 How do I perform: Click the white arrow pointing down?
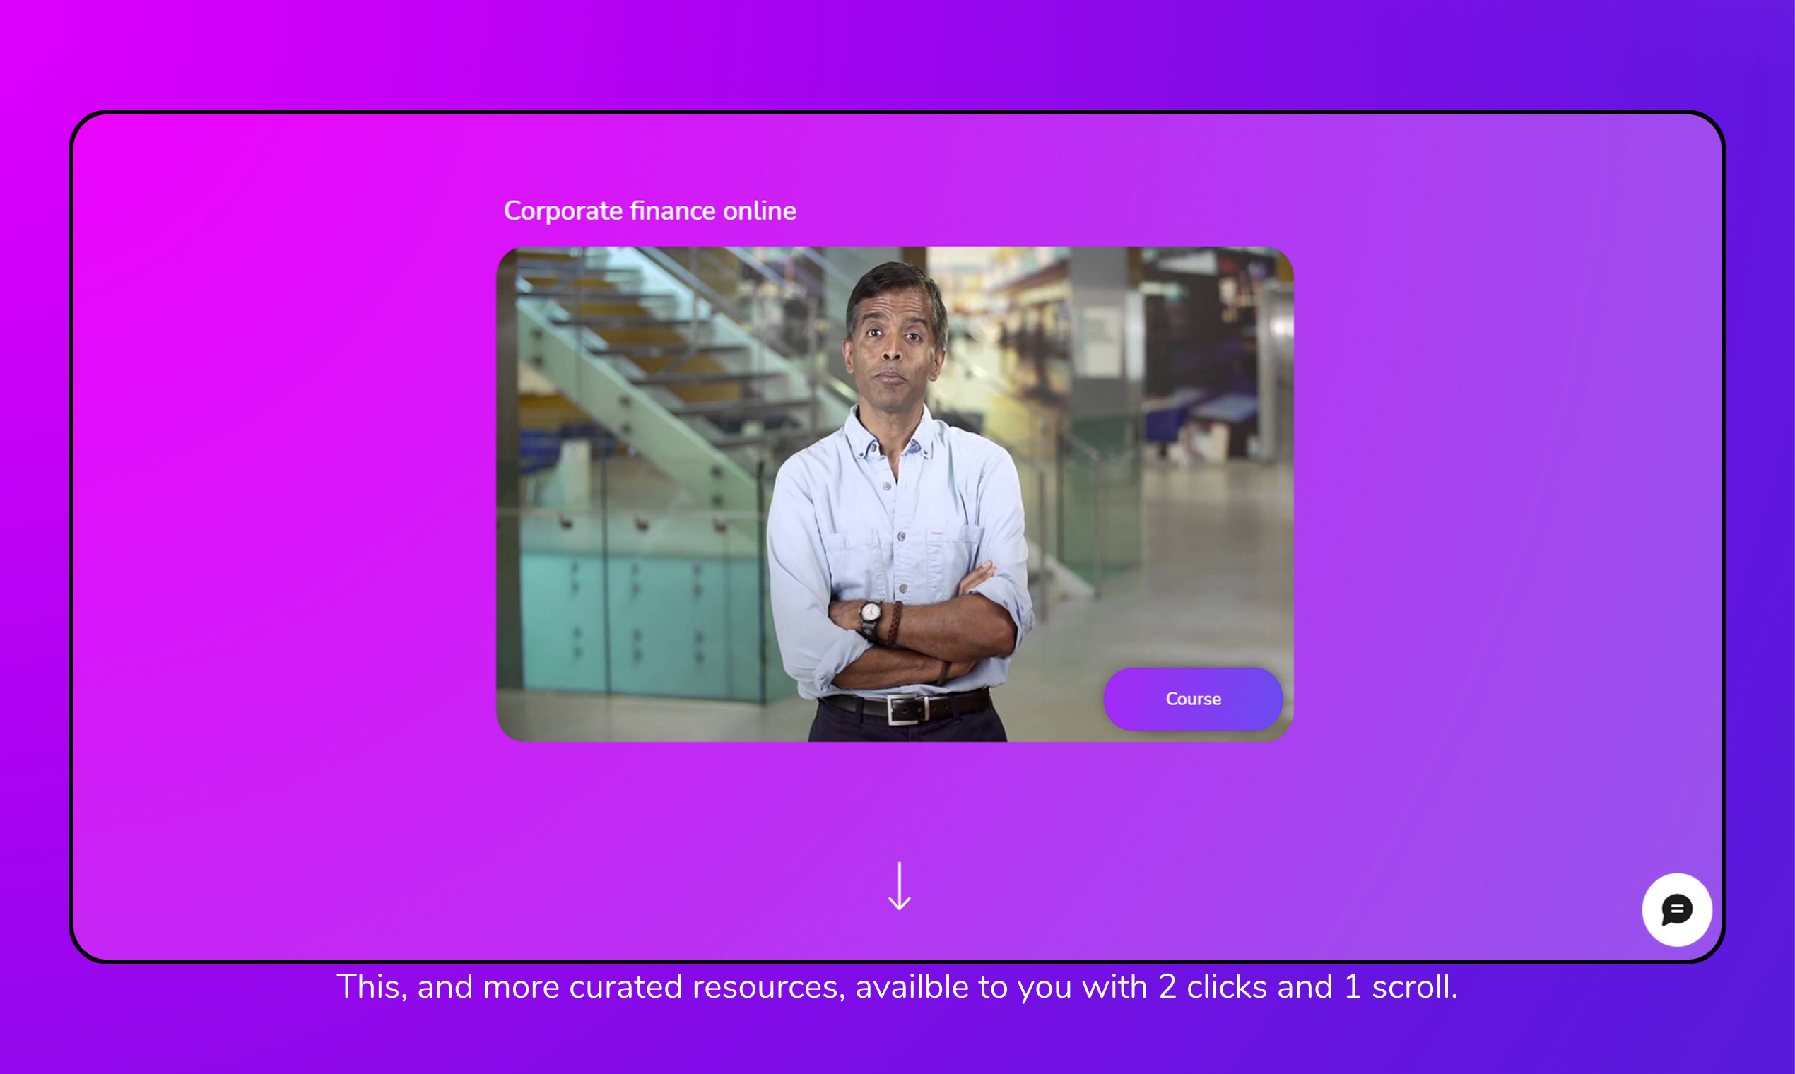click(x=899, y=886)
